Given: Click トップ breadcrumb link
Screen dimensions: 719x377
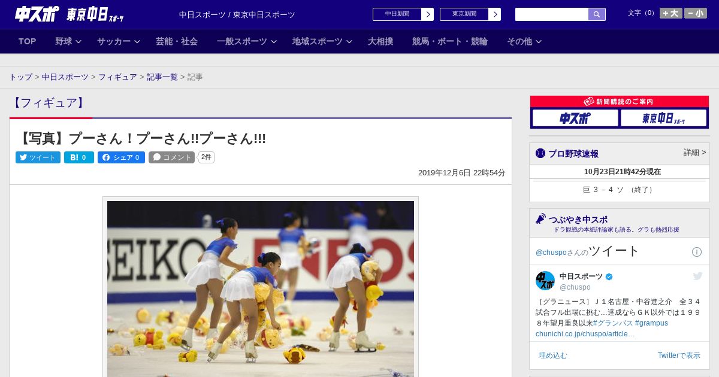Looking at the screenshot, I should point(21,77).
